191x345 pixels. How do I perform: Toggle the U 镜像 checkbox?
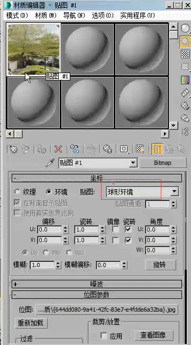pos(115,229)
